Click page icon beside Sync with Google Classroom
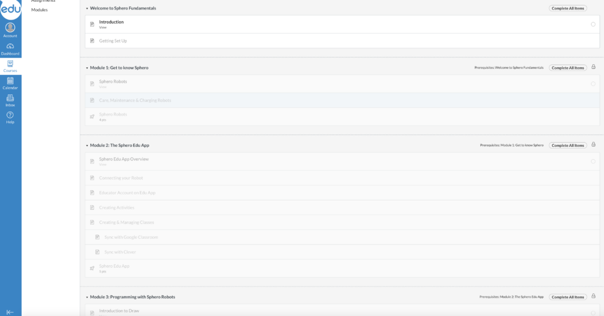Viewport: 604px width, 316px height. (97, 237)
